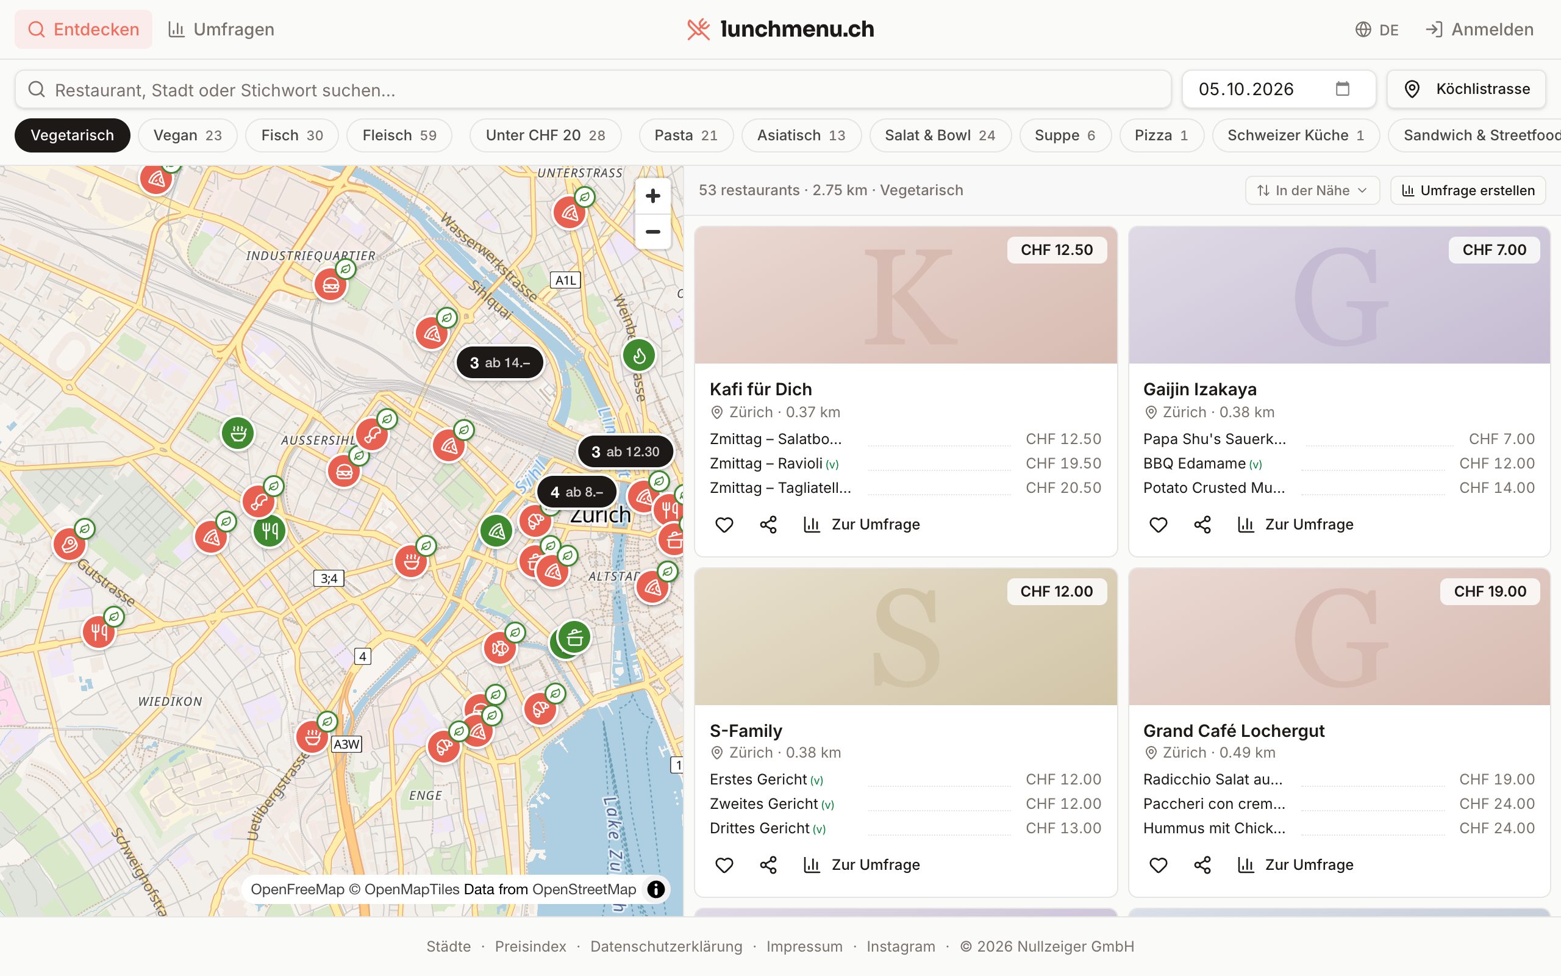
Task: Favorite the Kafi für Dich card (heart icon)
Action: [x=724, y=525]
